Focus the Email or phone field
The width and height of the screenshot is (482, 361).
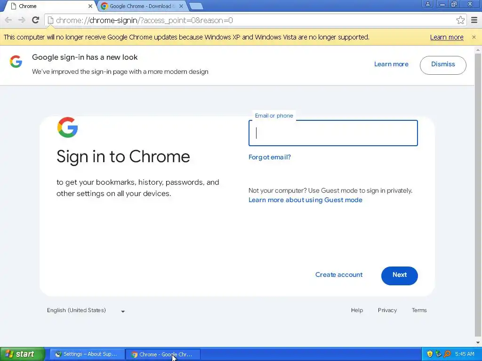[x=333, y=133]
